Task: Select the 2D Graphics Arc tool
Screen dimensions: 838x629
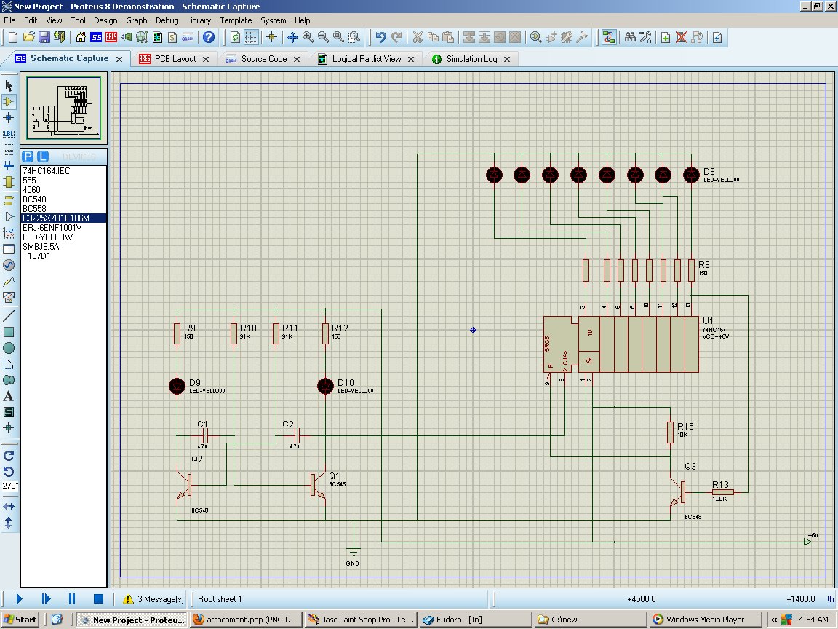Action: click(9, 365)
